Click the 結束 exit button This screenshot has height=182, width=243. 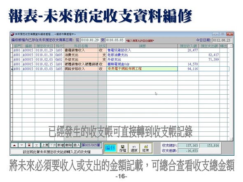click(145, 148)
